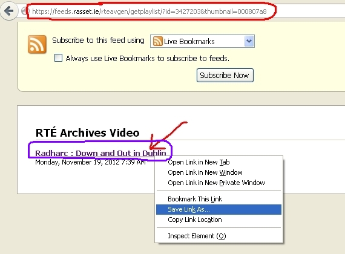Screen dimensions: 345x254
Task: Open the Radharc: Down and Out in Dublin link
Action: [x=100, y=153]
